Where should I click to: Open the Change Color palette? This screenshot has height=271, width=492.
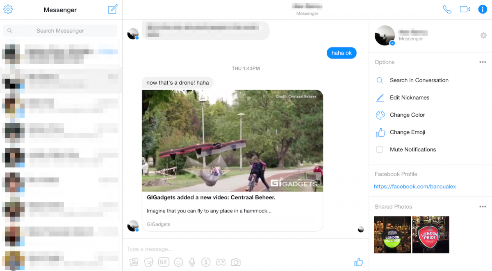tap(407, 115)
